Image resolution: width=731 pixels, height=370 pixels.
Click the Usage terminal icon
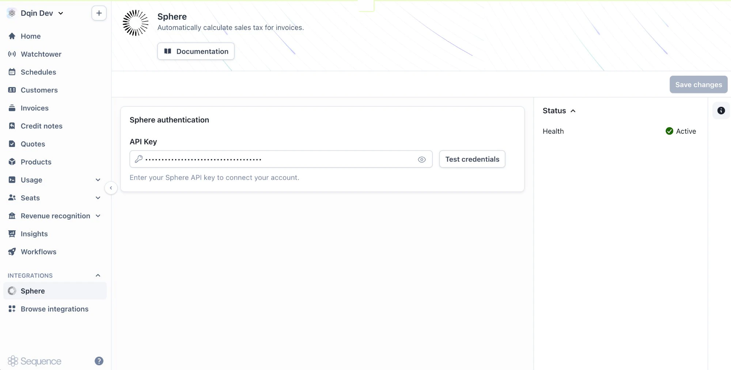coord(12,179)
